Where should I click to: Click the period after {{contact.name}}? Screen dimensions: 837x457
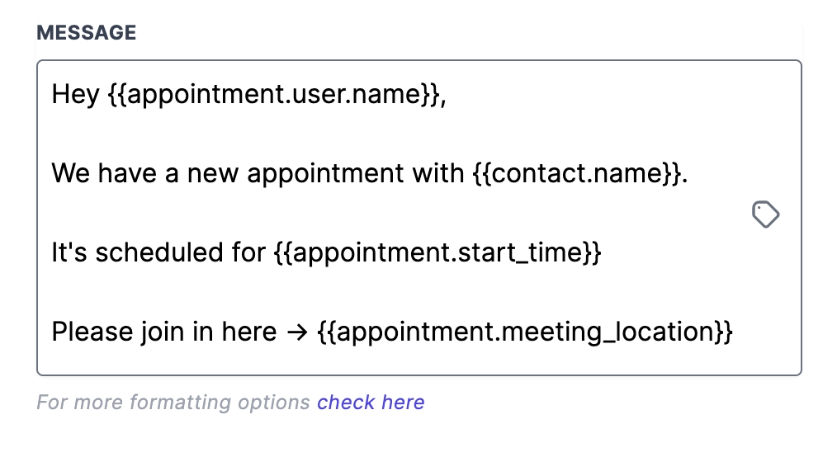pos(684,176)
